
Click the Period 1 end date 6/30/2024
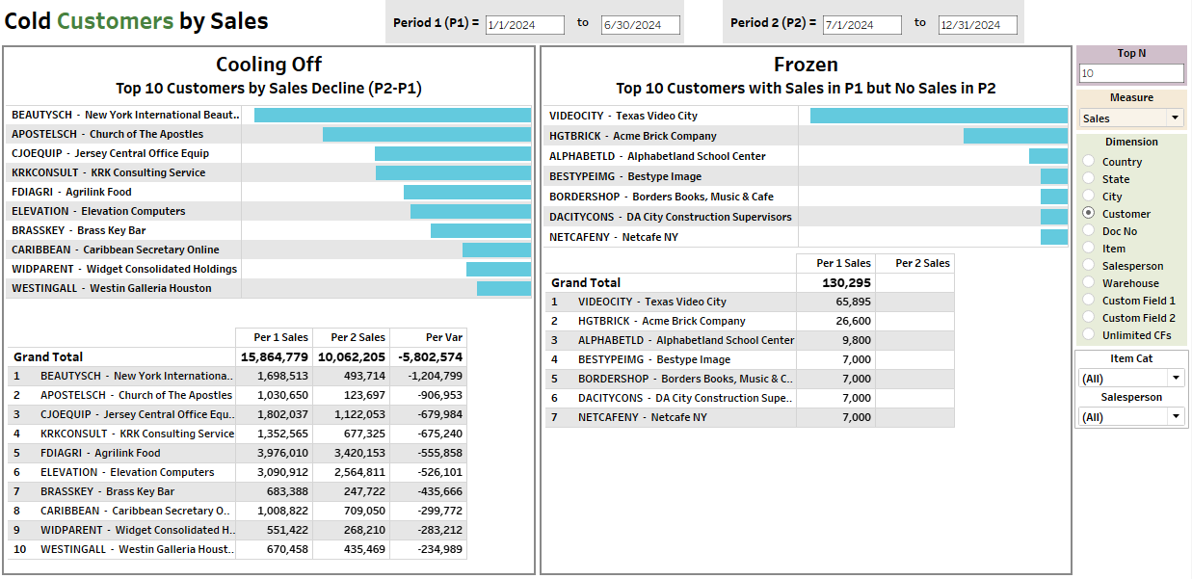[640, 25]
